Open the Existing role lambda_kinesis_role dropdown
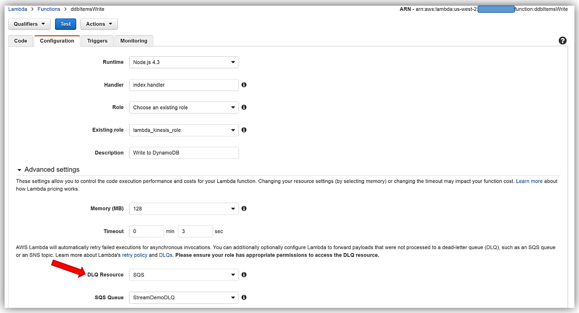The image size is (579, 313). (184, 130)
